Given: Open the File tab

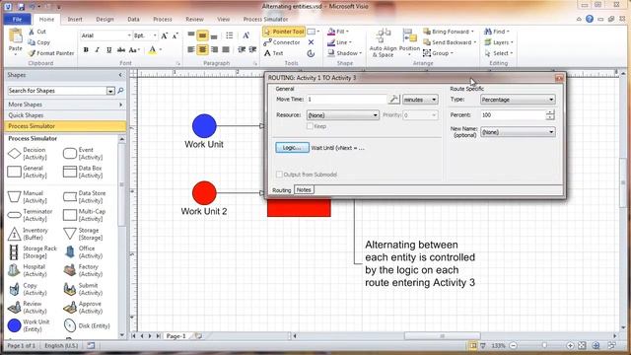Looking at the screenshot, I should click(x=17, y=19).
